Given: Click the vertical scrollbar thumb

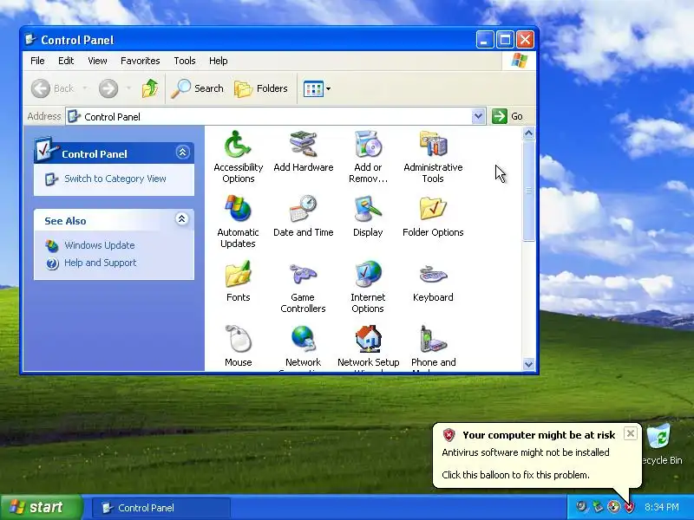Looking at the screenshot, I should coord(528,191).
